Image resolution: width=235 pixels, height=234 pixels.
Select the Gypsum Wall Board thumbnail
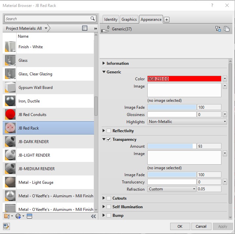coord(10,87)
